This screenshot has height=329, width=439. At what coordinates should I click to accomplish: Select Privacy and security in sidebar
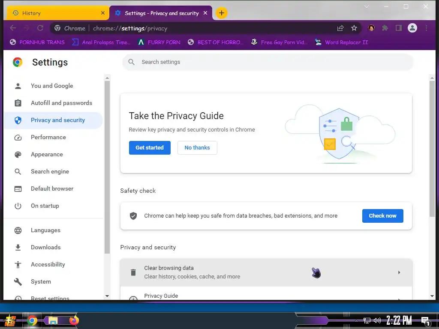[x=53, y=120]
